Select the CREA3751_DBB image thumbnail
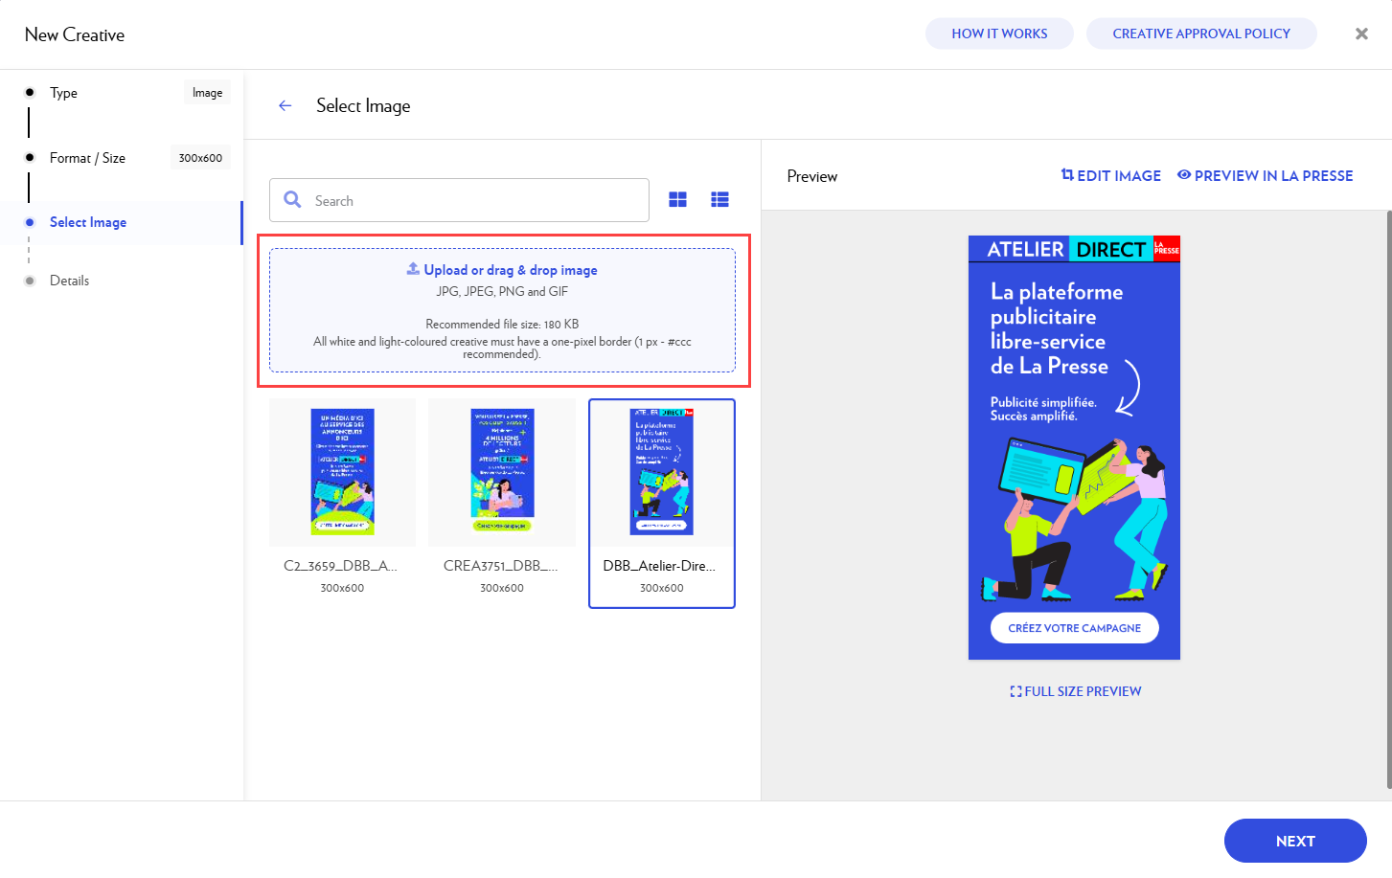This screenshot has width=1392, height=878. (x=502, y=472)
